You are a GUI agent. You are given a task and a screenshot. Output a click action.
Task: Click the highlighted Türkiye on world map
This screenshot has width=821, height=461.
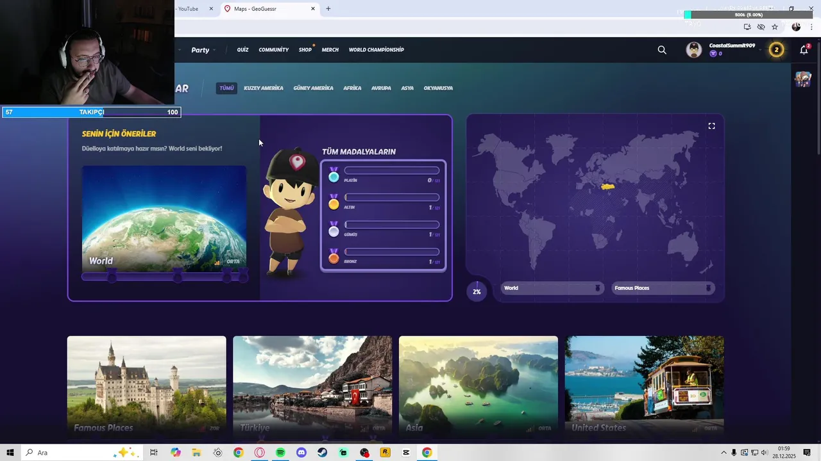click(x=607, y=186)
